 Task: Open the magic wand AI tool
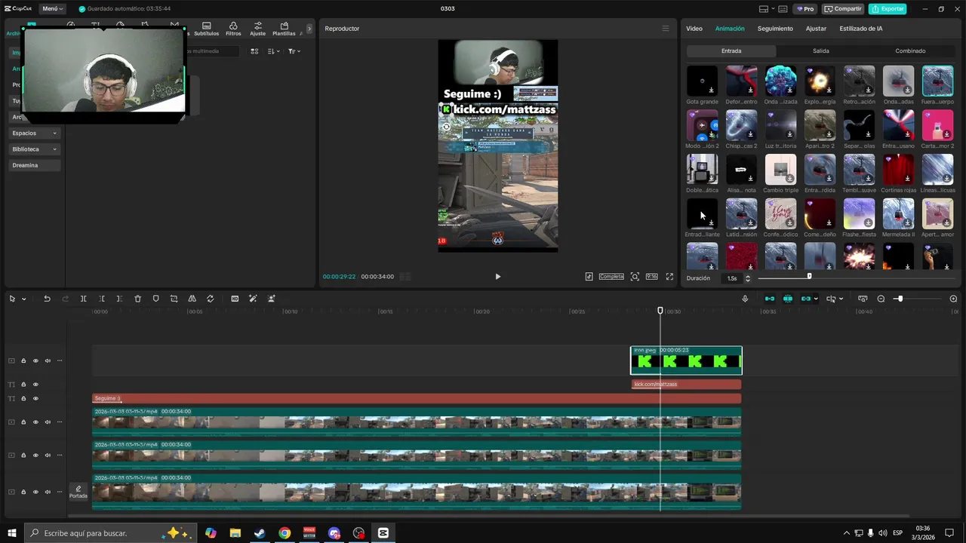pyautogui.click(x=253, y=299)
